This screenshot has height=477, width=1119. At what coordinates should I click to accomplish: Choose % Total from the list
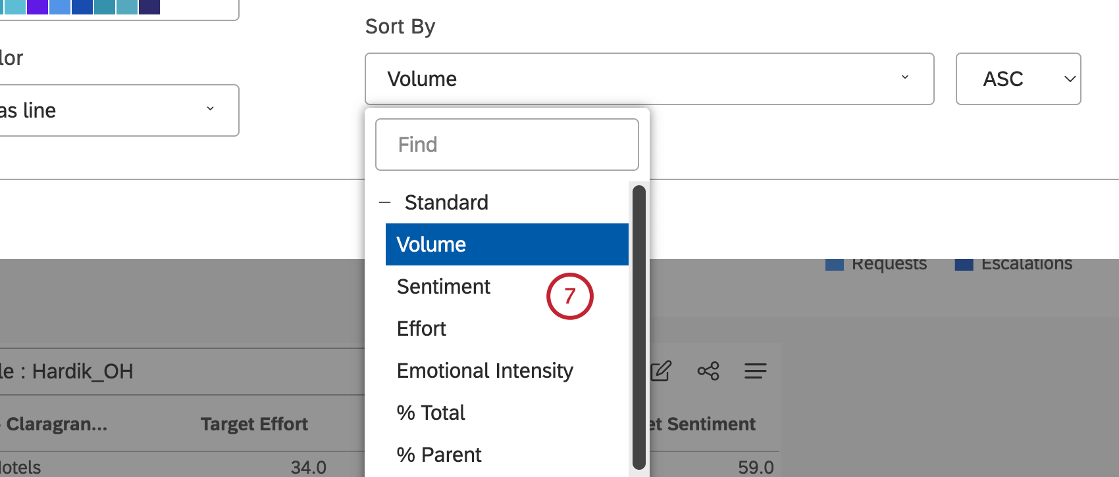click(431, 413)
